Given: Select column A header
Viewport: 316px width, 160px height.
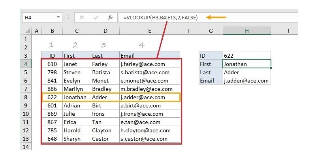Looking at the screenshot, I should point(36,31).
